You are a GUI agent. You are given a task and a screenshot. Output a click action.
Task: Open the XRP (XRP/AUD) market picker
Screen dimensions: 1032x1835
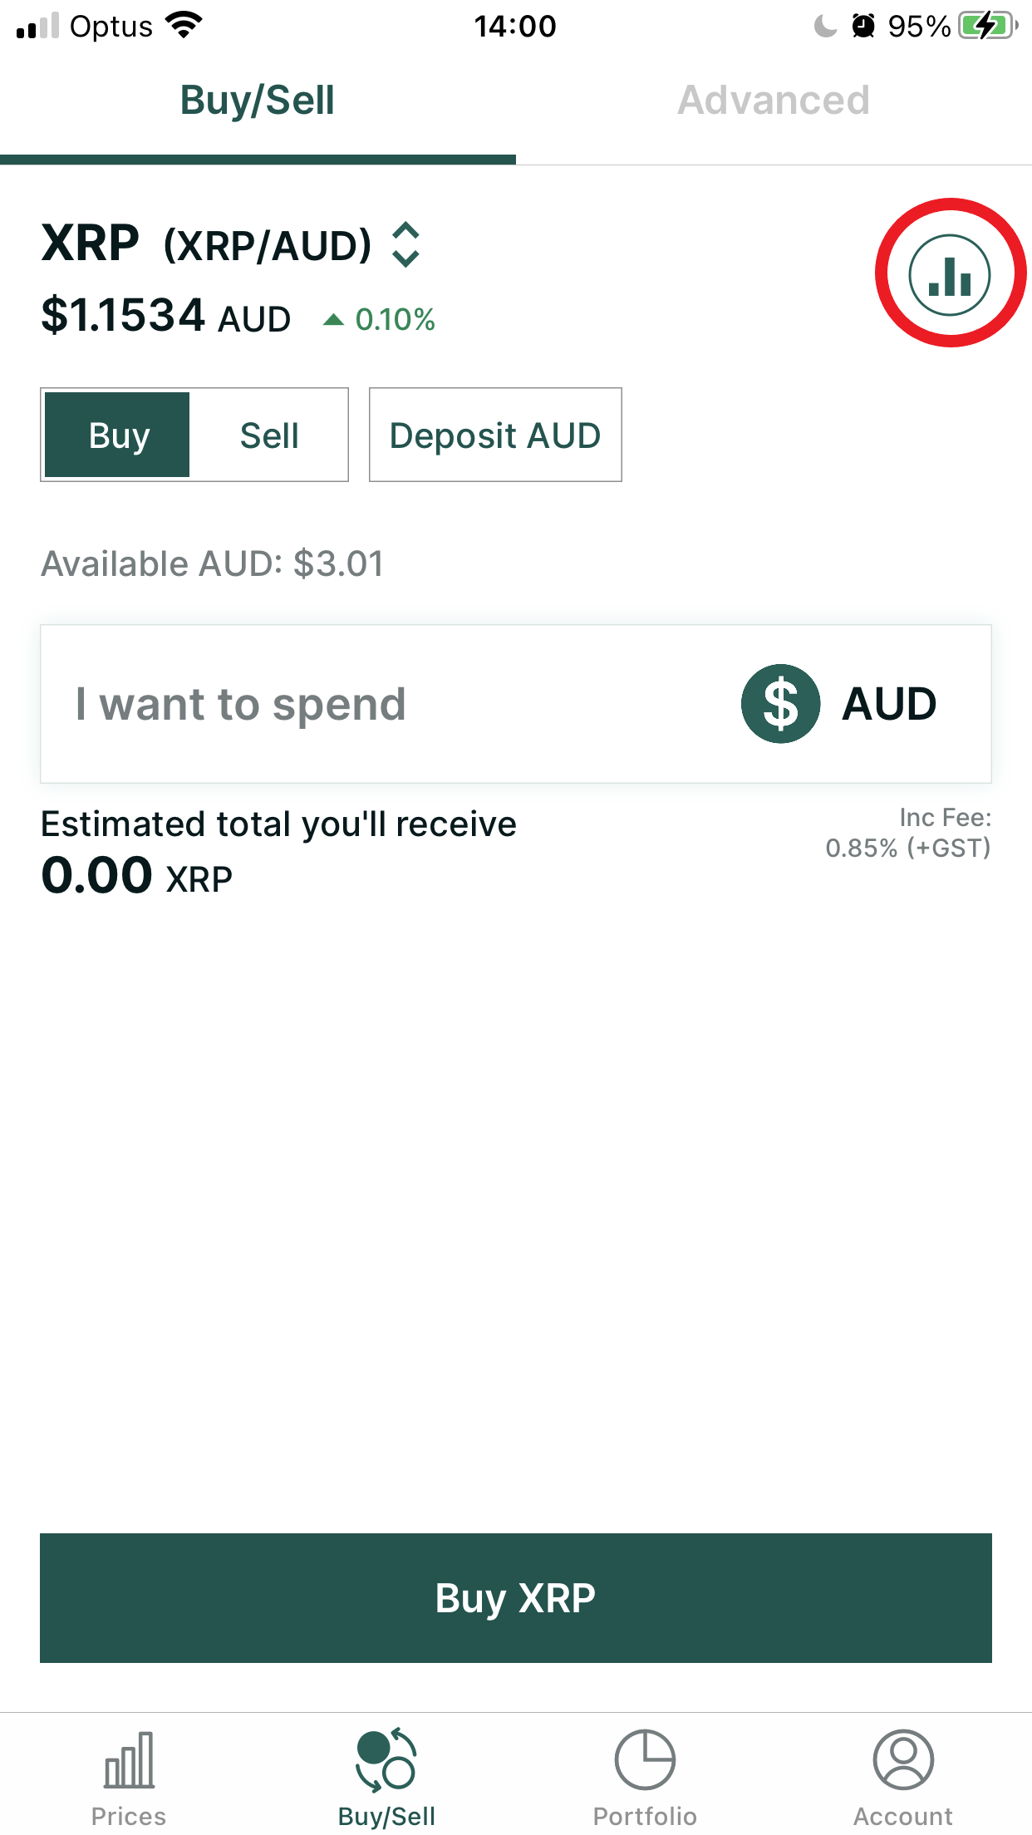(x=231, y=244)
